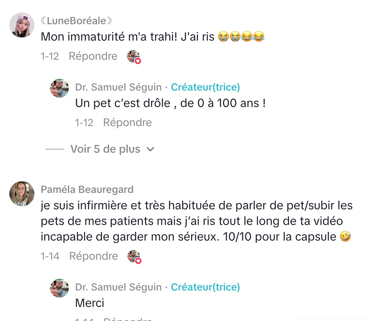
Task: Visit Dr. Samuel Séguin's name above "Merci"
Action: click(118, 287)
